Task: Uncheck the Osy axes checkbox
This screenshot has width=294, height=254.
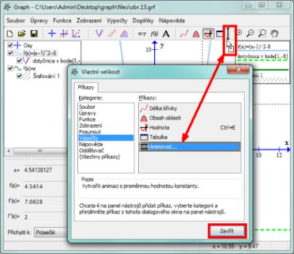Action: 10,45
